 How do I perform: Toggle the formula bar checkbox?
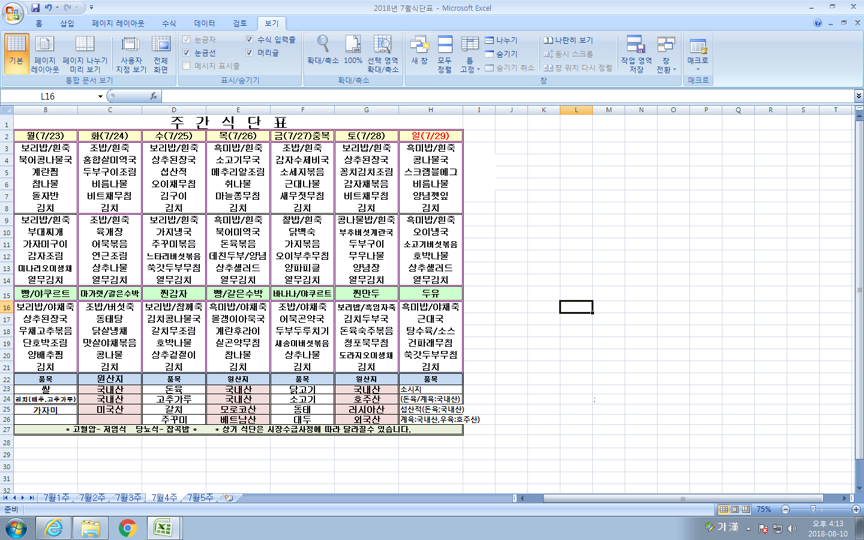[250, 40]
